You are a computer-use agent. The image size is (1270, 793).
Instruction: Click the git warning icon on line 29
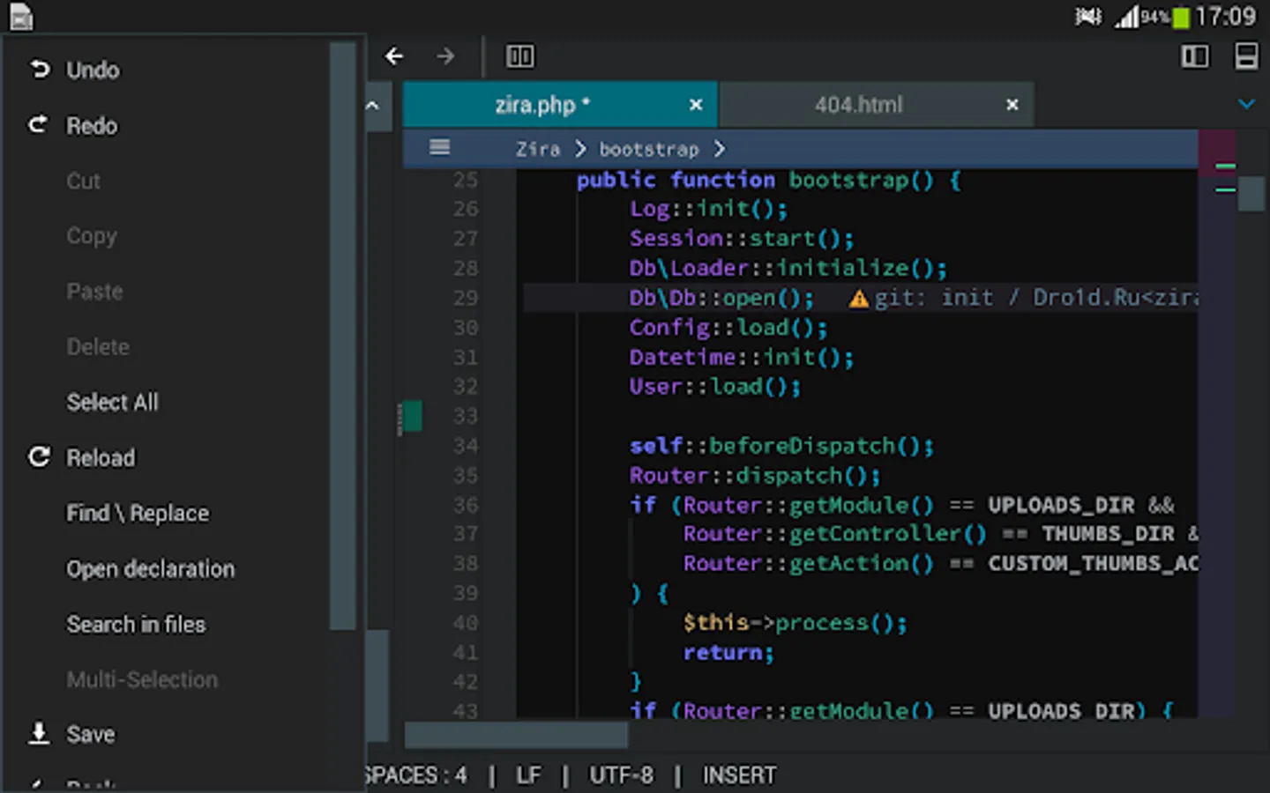point(858,299)
